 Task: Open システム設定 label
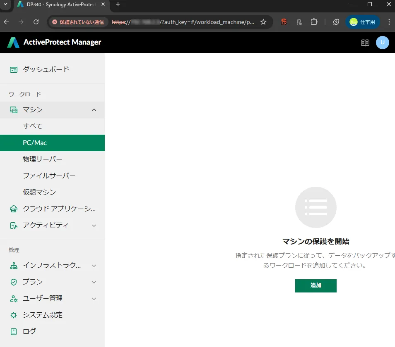pos(43,315)
